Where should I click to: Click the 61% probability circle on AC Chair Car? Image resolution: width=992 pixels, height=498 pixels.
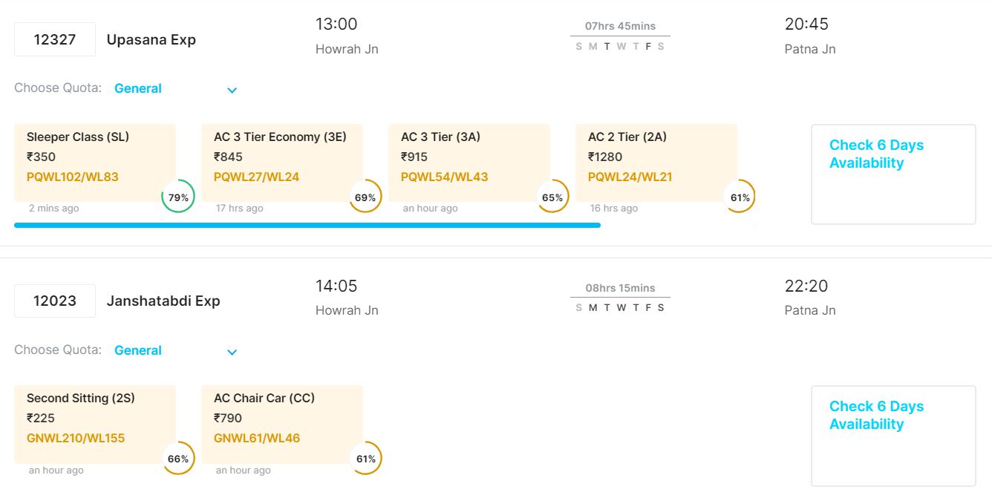(365, 459)
